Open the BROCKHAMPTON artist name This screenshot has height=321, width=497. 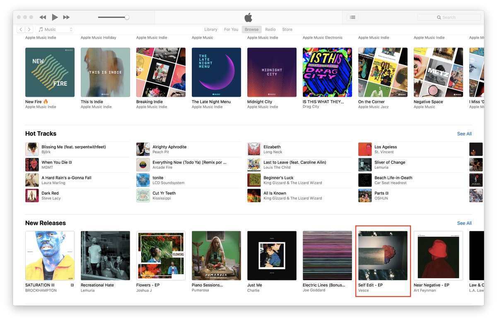pos(41,290)
